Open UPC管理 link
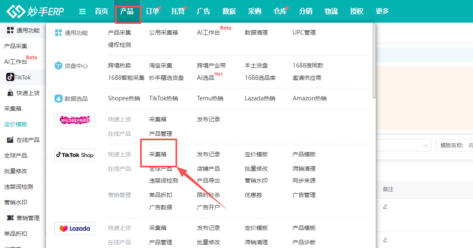This screenshot has height=248, width=473. pos(304,32)
